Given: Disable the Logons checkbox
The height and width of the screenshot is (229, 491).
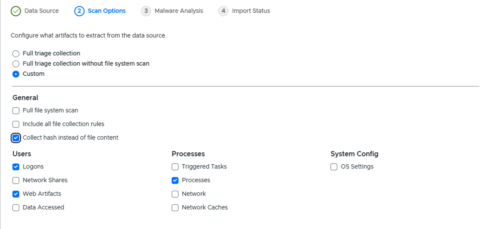Looking at the screenshot, I should 16,167.
